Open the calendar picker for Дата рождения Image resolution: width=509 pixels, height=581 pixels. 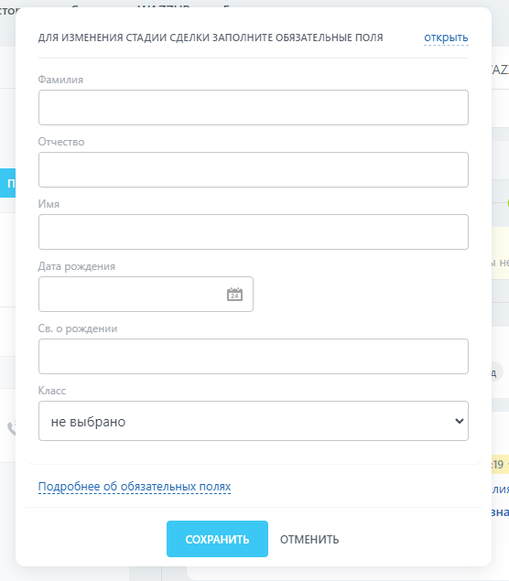click(x=234, y=295)
